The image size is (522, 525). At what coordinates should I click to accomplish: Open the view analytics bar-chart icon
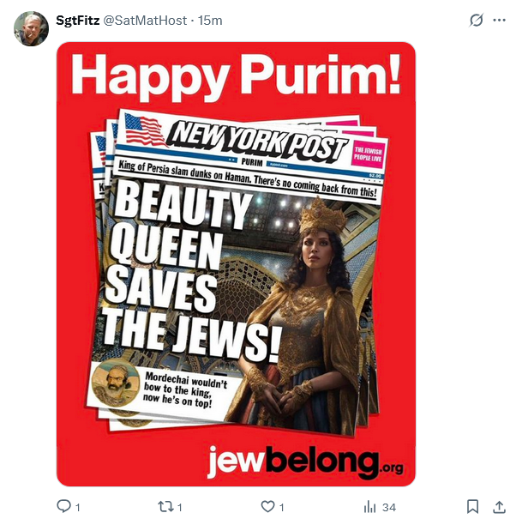point(368,507)
